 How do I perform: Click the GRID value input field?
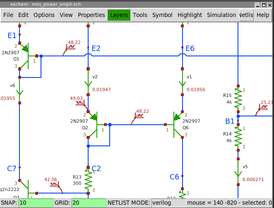point(88,203)
